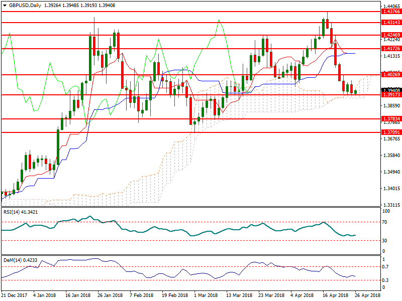Click the black current price label 1.39408
This screenshot has height=301, width=402.
pos(391,90)
